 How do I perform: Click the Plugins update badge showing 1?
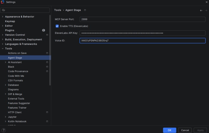(x=44, y=30)
